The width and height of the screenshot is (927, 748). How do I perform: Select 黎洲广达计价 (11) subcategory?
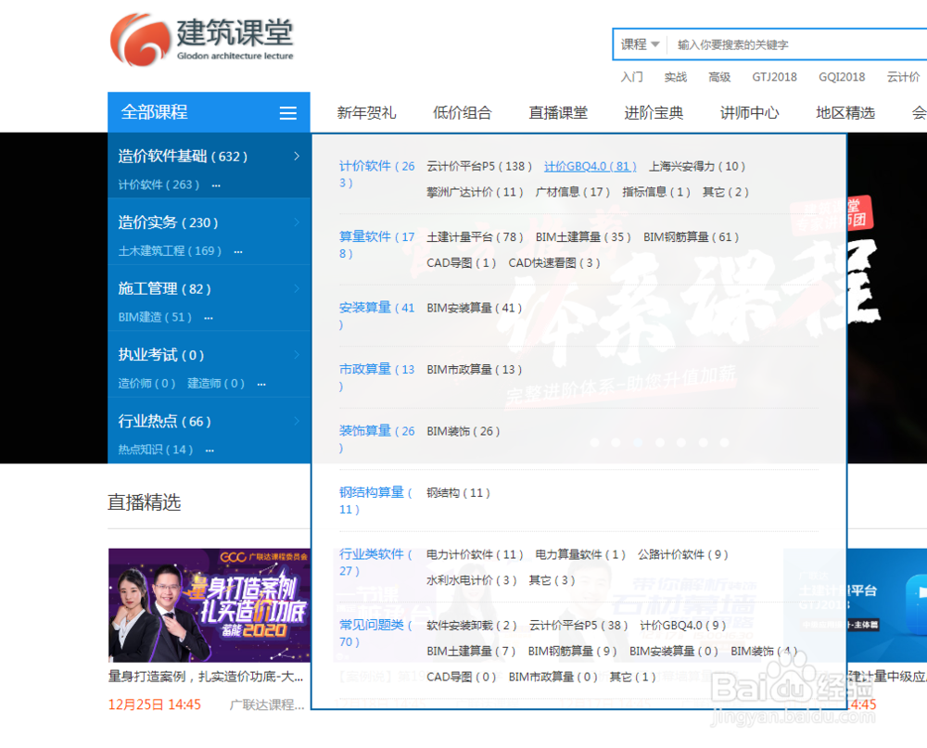click(x=475, y=192)
